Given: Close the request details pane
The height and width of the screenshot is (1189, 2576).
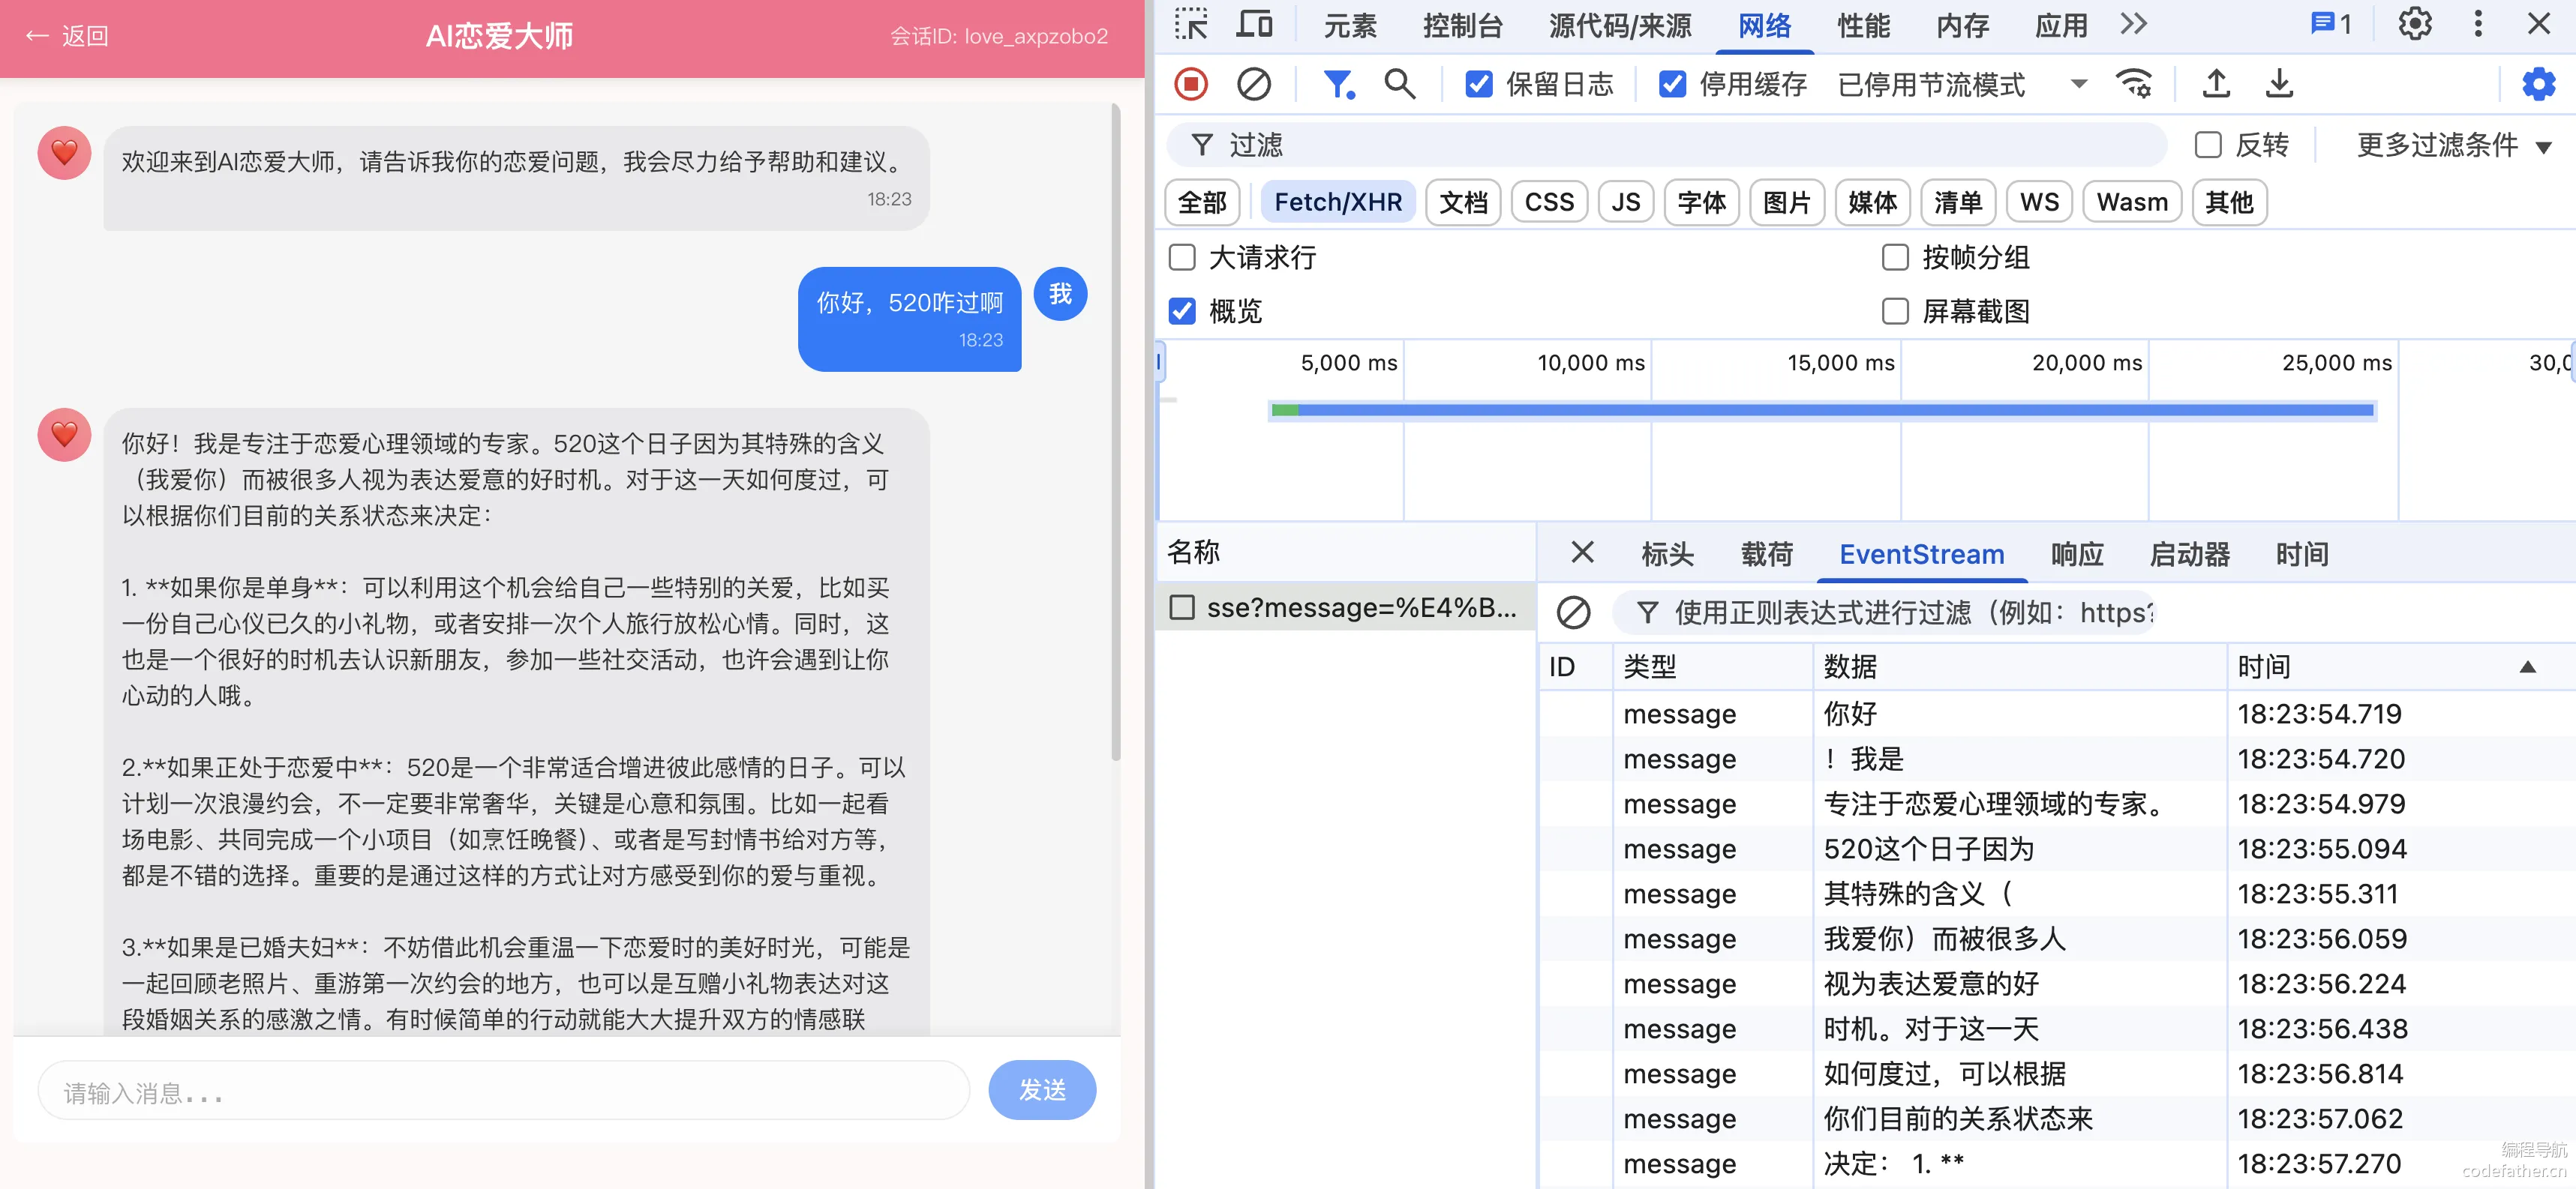Looking at the screenshot, I should tap(1582, 553).
